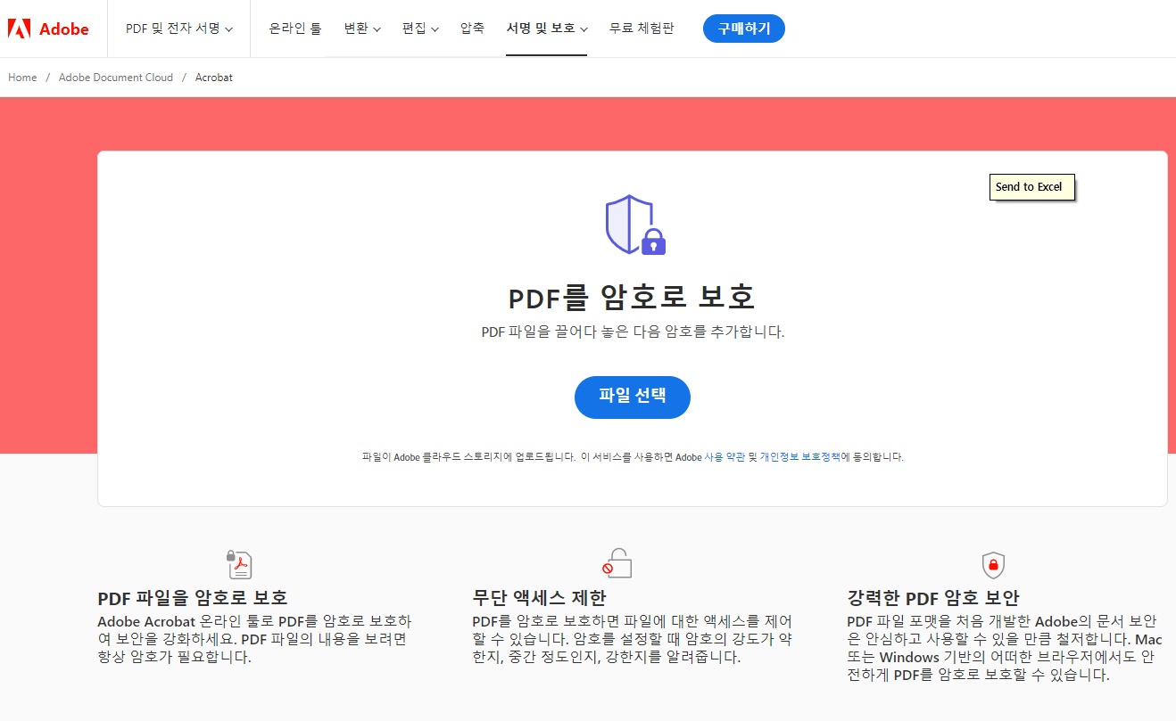Click the Adobe logo icon
The image size is (1176, 721).
tap(20, 29)
